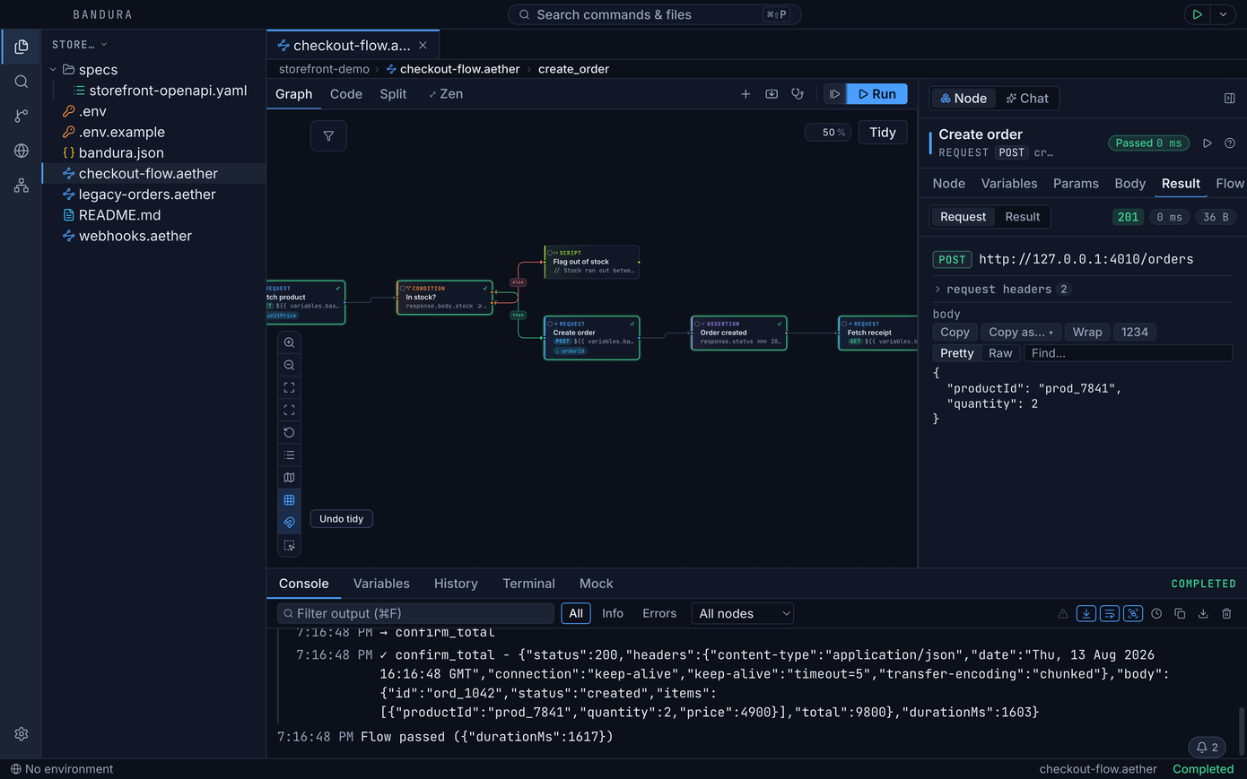The image size is (1247, 779).
Task: Run the Create order node play icon
Action: [1208, 143]
